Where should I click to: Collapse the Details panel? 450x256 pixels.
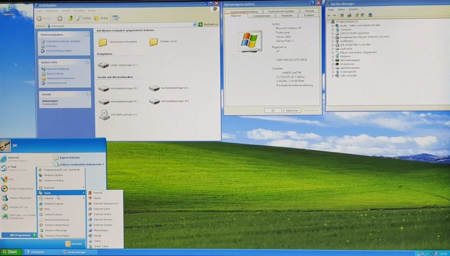pyautogui.click(x=88, y=94)
